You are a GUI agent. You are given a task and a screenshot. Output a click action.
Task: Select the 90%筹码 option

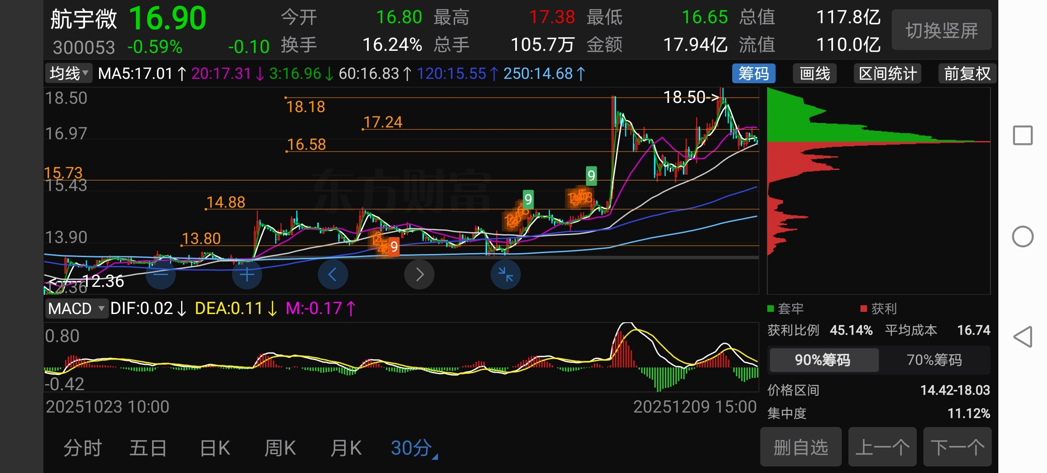point(823,360)
